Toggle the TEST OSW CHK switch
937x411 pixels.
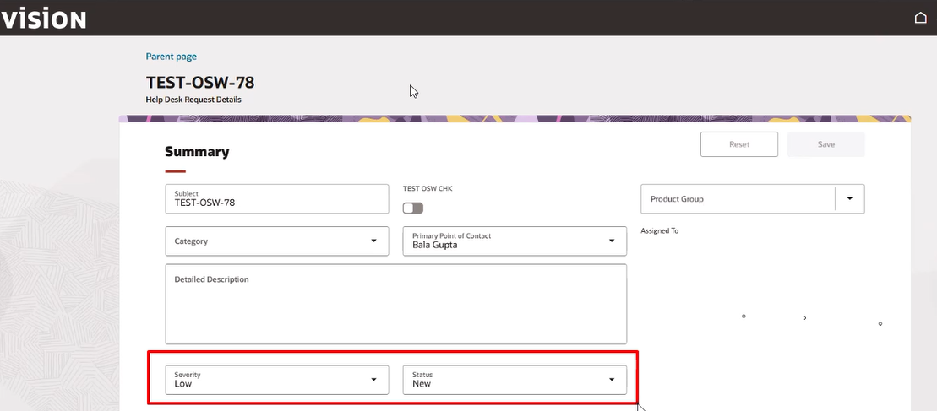[x=413, y=208]
